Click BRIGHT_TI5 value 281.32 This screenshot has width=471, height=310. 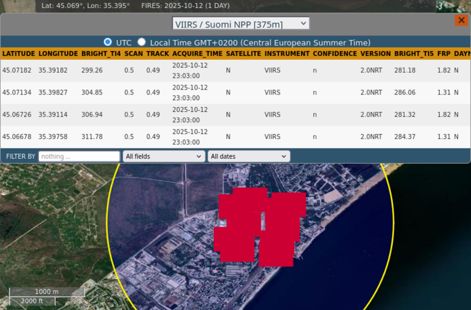point(405,115)
